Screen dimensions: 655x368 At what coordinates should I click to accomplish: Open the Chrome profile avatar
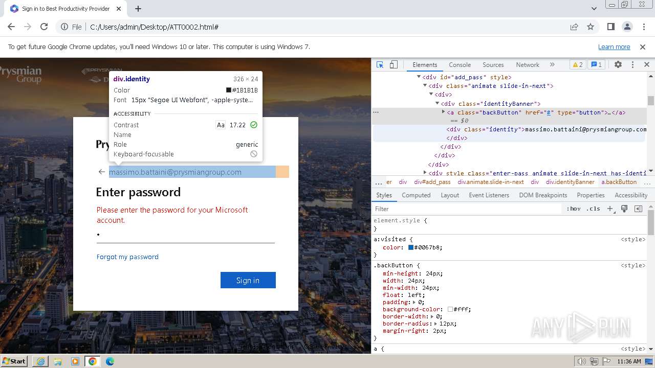click(627, 27)
